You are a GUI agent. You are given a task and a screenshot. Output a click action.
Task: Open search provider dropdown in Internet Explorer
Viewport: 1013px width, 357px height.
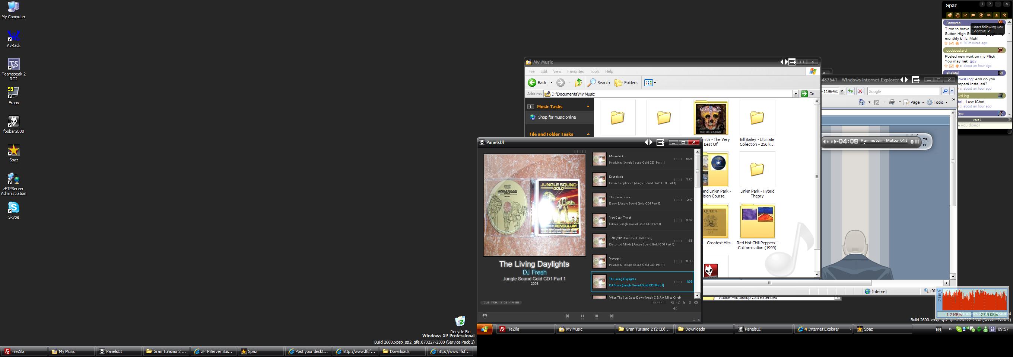(x=952, y=91)
